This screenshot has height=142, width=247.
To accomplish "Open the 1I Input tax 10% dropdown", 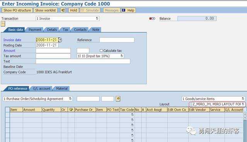I will (x=101, y=56).
